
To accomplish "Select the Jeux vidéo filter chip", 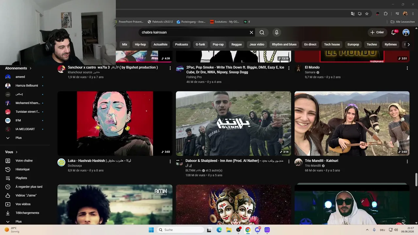I will [257, 44].
